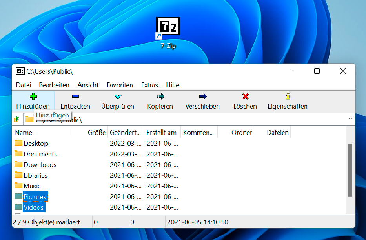Open the Extras menu
The image size is (366, 240).
point(149,85)
